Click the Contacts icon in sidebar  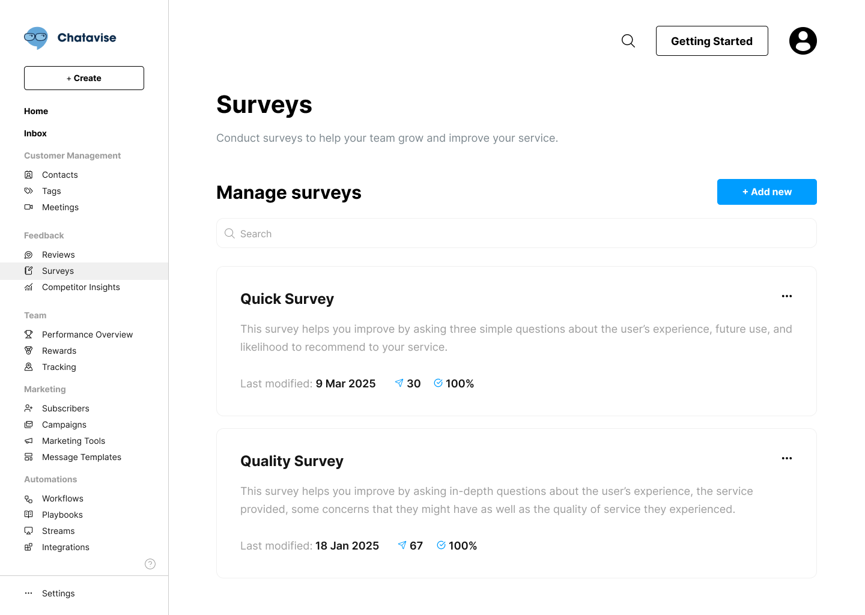[x=28, y=175]
